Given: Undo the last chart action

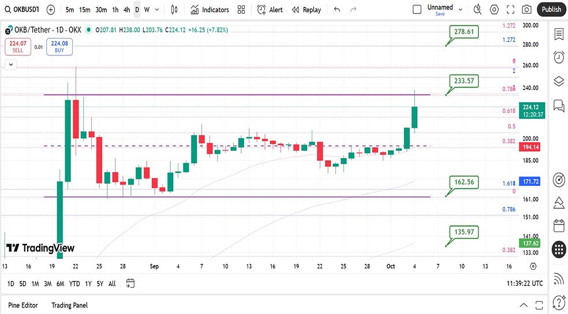Looking at the screenshot, I should click(337, 10).
